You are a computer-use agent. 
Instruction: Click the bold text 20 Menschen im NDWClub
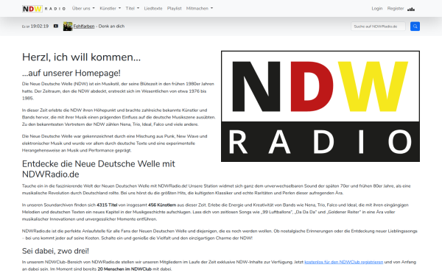pos(124,269)
